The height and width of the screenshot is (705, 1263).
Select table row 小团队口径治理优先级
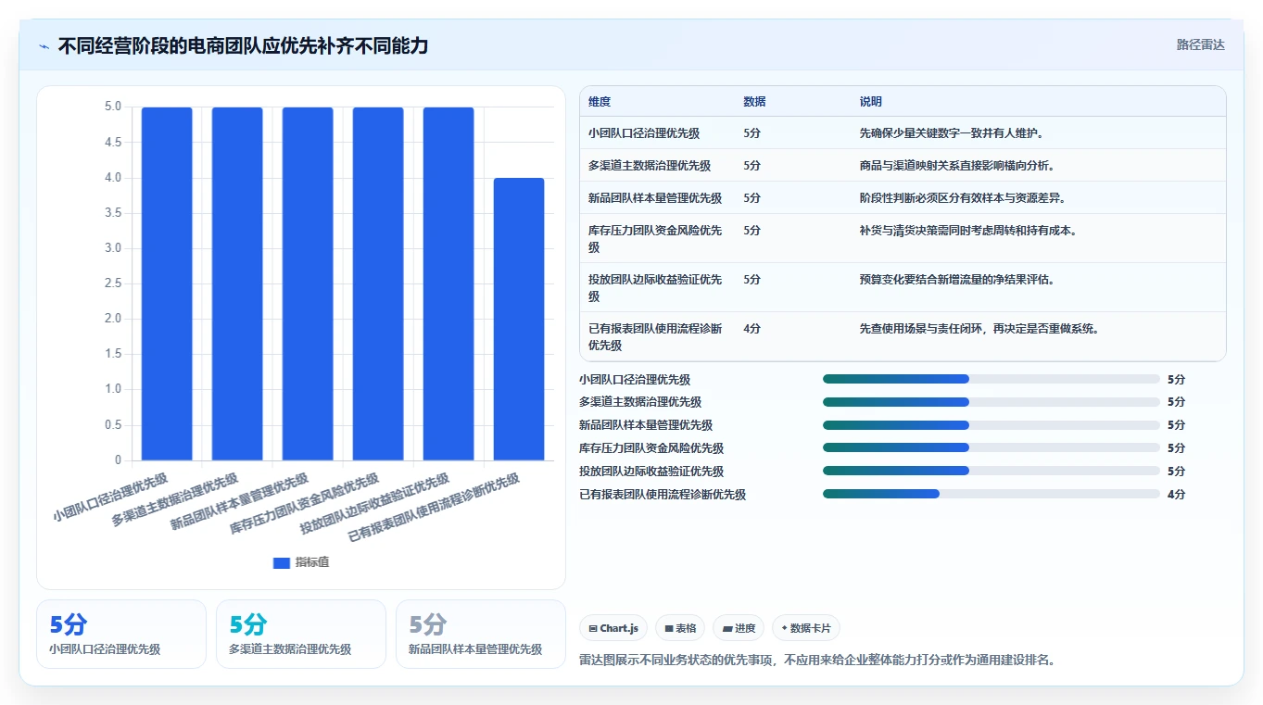[903, 133]
